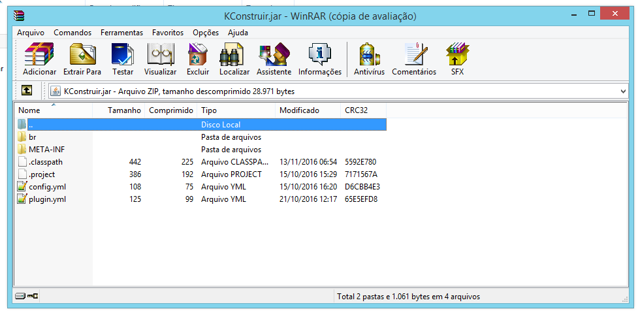Viewport: 638px width, 311px height.
Task: Select the '.classpath' file name
Action: [46, 162]
